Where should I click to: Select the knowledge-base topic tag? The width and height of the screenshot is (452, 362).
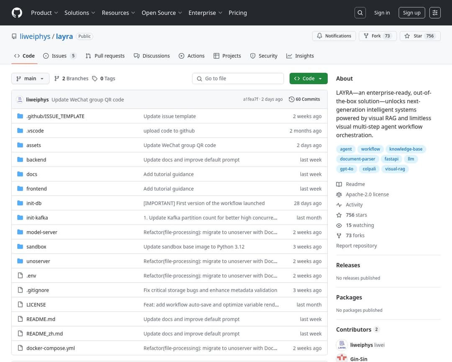tap(406, 149)
